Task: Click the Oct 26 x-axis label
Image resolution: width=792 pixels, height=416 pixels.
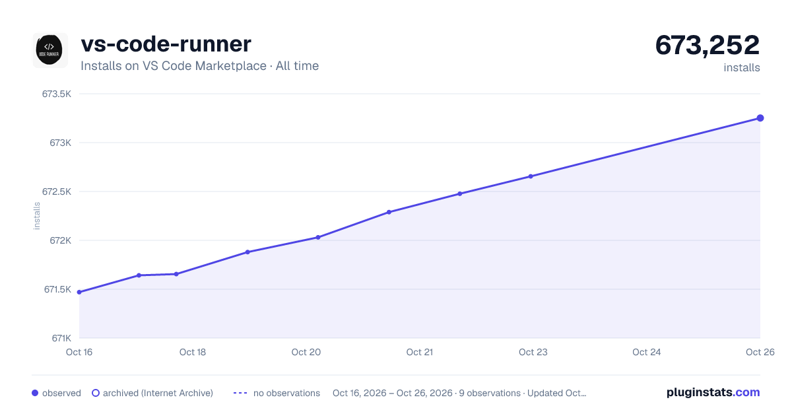Action: [759, 352]
